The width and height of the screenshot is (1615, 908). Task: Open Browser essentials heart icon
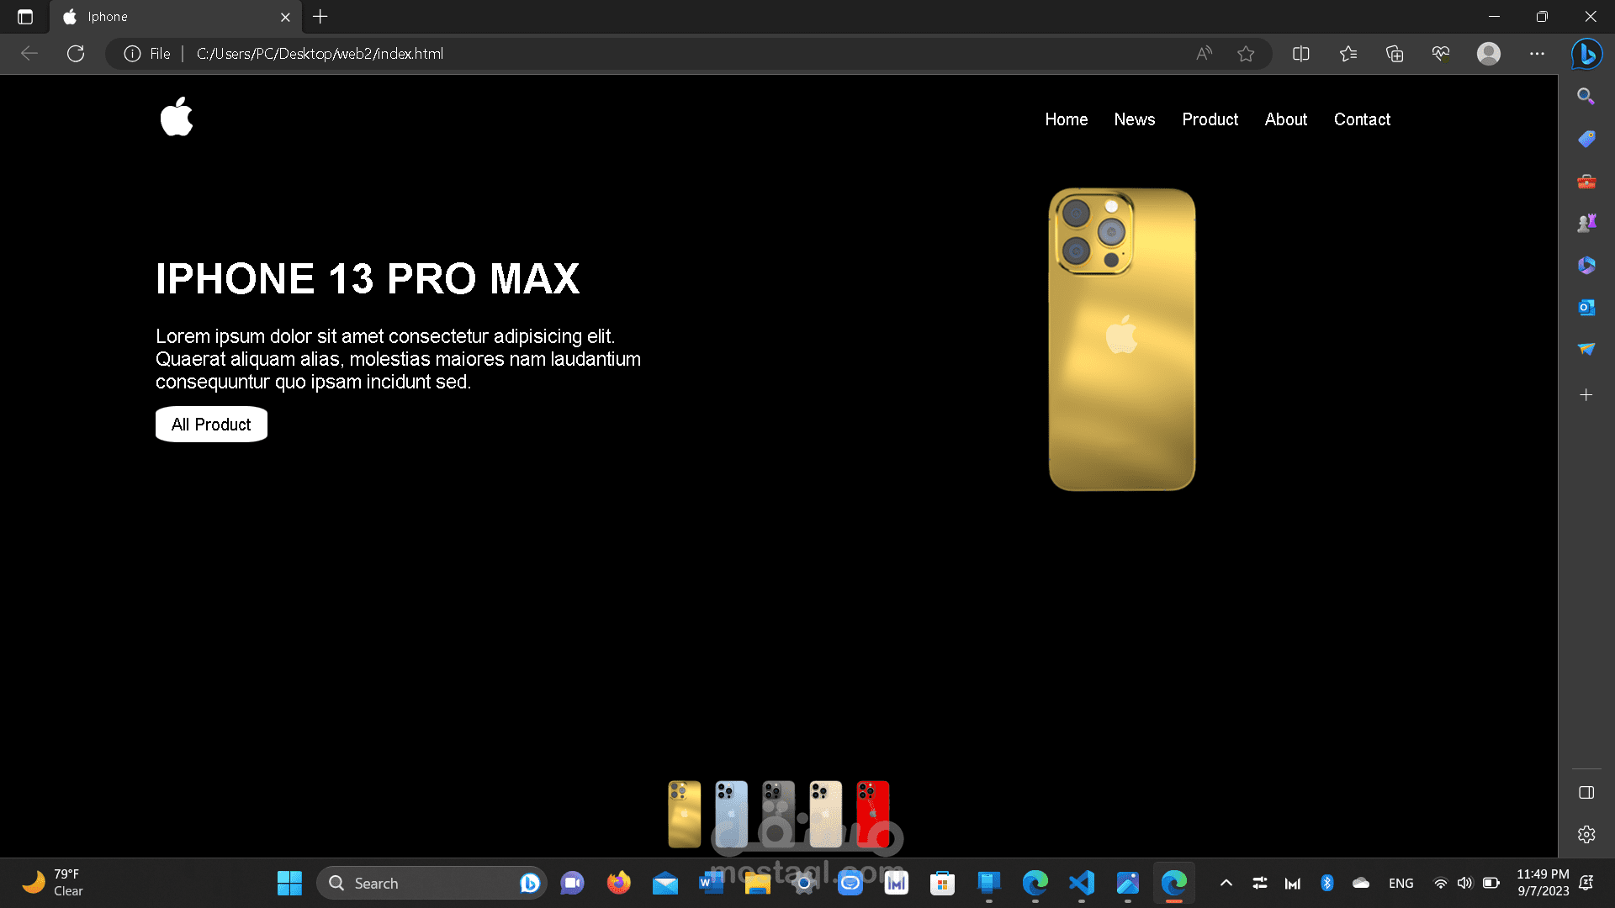click(1441, 54)
